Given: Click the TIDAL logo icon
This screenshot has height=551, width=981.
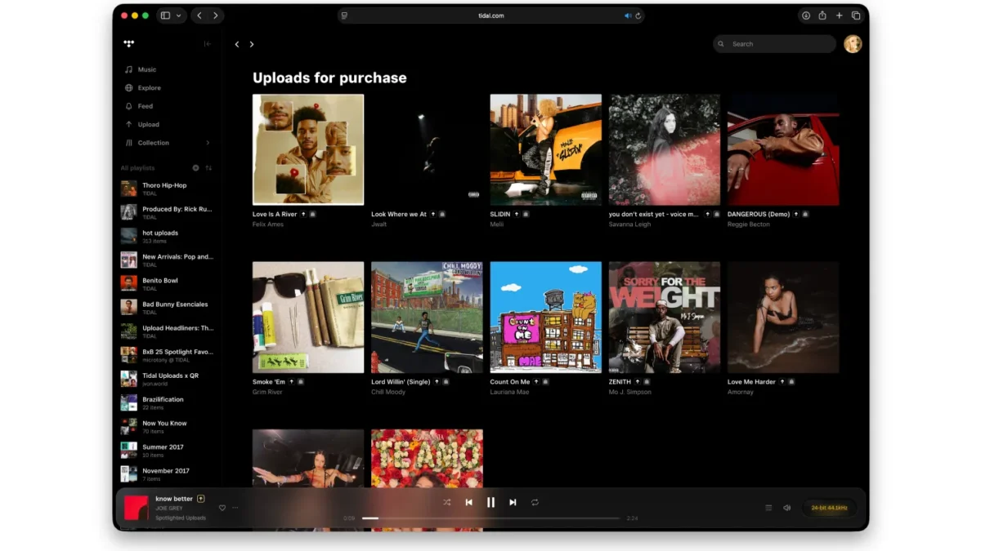Looking at the screenshot, I should tap(128, 44).
